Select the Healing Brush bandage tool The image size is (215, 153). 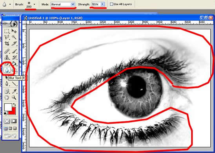(7, 51)
